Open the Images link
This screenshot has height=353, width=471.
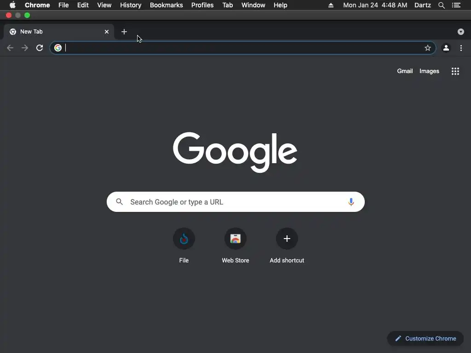(x=429, y=71)
